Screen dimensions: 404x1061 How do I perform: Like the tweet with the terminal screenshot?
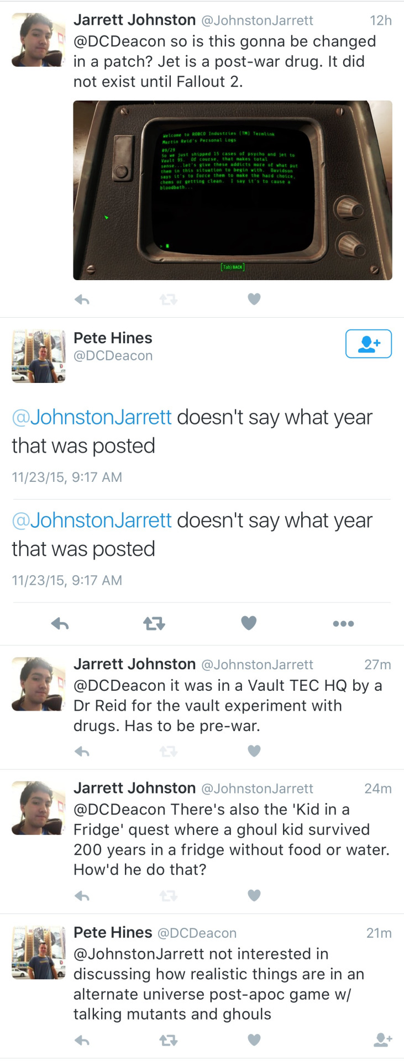[x=254, y=299]
